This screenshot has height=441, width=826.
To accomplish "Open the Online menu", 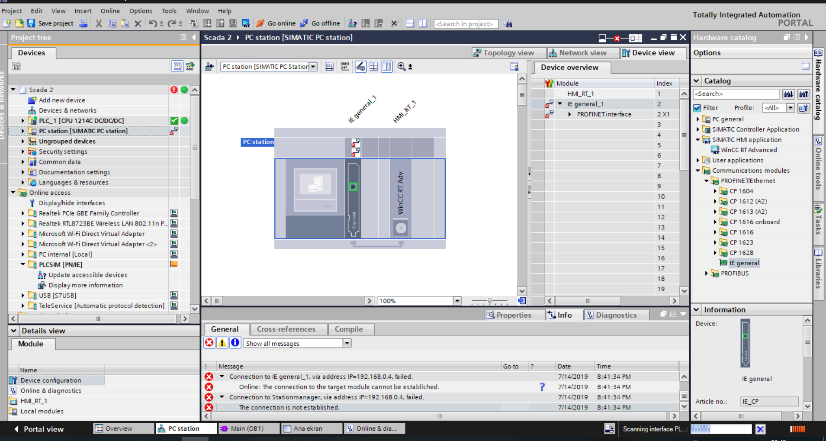I will (110, 11).
